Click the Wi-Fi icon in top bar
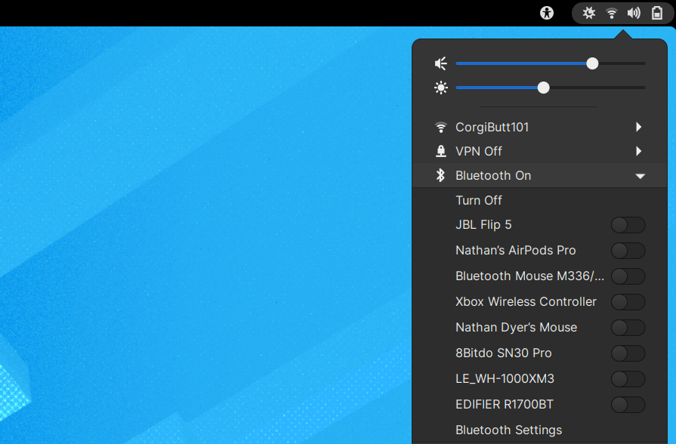The height and width of the screenshot is (444, 676). click(611, 13)
